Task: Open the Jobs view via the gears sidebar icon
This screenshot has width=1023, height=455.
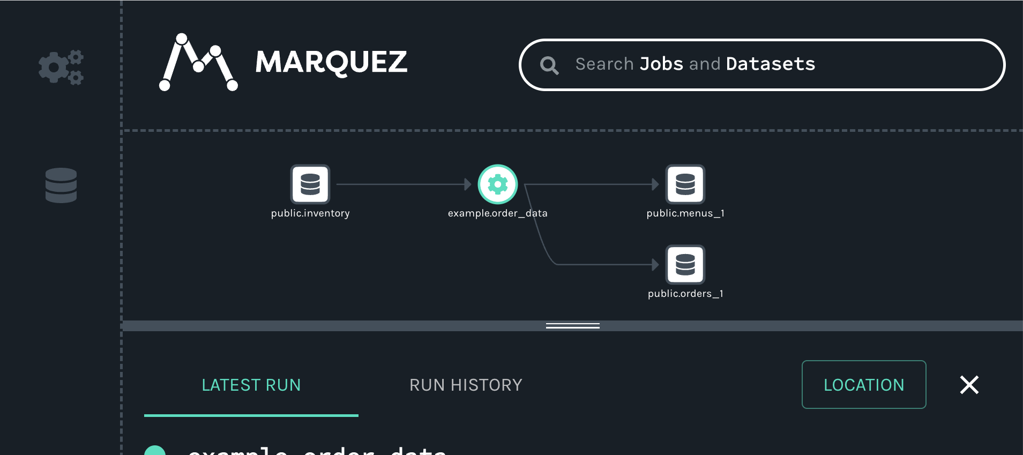Action: coord(61,68)
